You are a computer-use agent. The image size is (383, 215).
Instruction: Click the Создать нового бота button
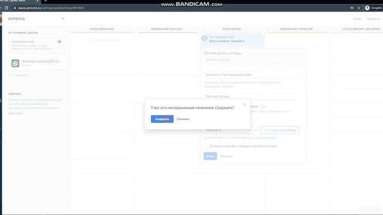[x=280, y=130]
